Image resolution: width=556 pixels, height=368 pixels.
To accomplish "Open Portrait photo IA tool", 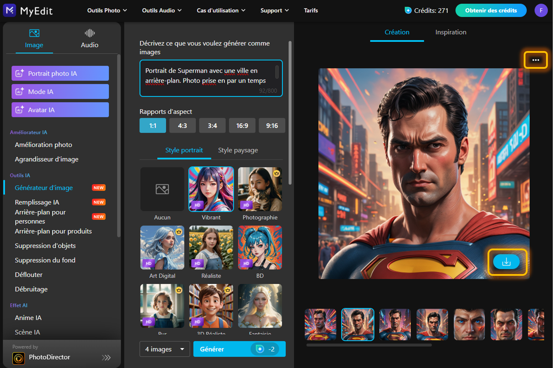I will pyautogui.click(x=60, y=73).
